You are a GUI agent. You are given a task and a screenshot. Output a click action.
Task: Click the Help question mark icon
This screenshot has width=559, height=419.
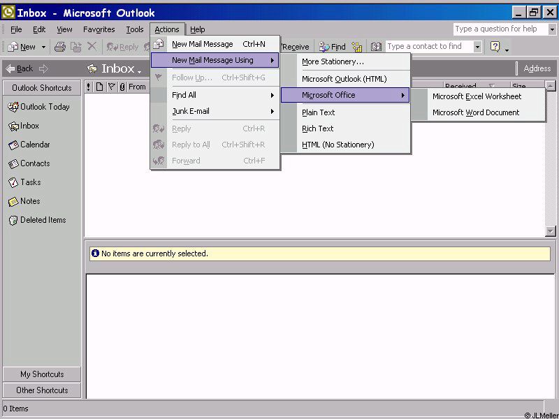495,46
